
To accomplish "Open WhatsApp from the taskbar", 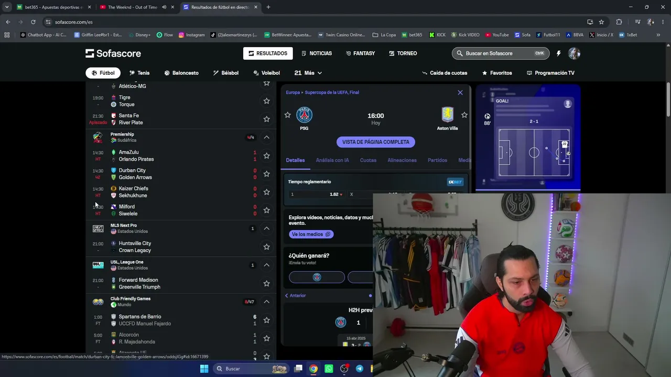I will [329, 369].
